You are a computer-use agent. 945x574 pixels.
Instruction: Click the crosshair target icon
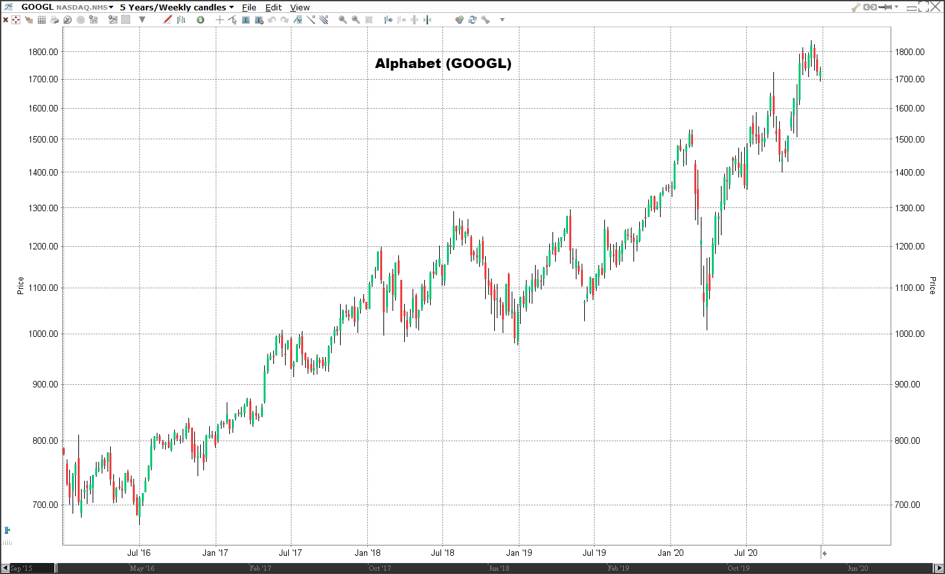16,20
